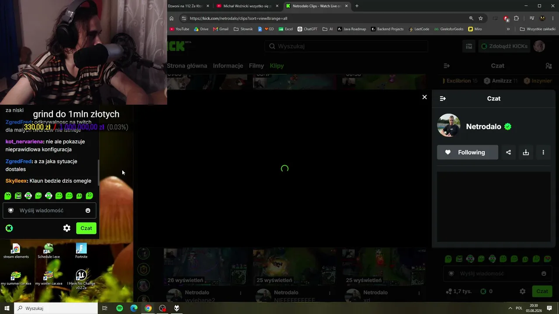This screenshot has height=314, width=559.
Task: Open Chrome's media controls icon
Action: (531, 18)
